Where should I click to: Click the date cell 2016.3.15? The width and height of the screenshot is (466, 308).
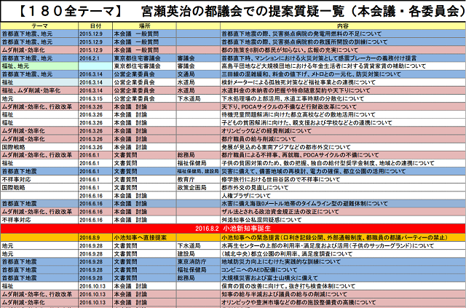[x=95, y=98]
